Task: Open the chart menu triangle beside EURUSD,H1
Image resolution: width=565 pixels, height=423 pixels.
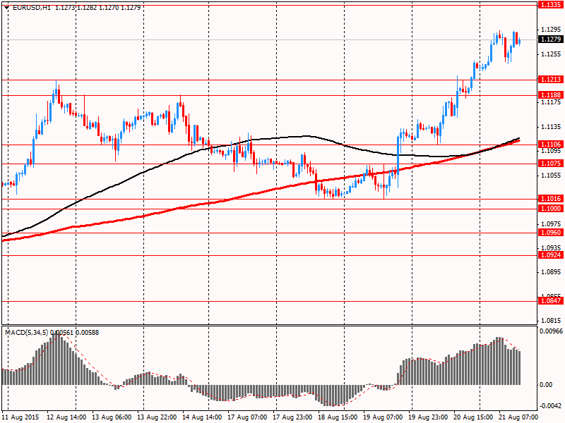Action: (7, 8)
